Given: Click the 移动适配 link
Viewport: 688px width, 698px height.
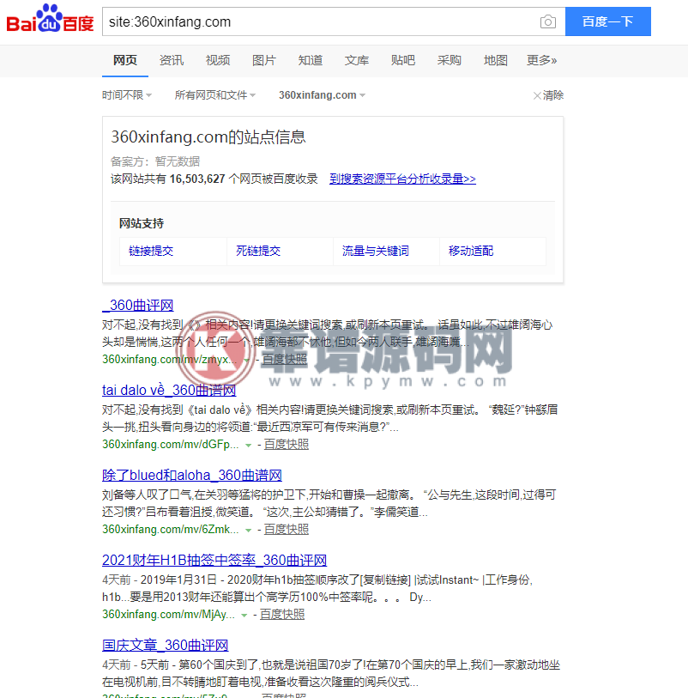Looking at the screenshot, I should click(470, 251).
